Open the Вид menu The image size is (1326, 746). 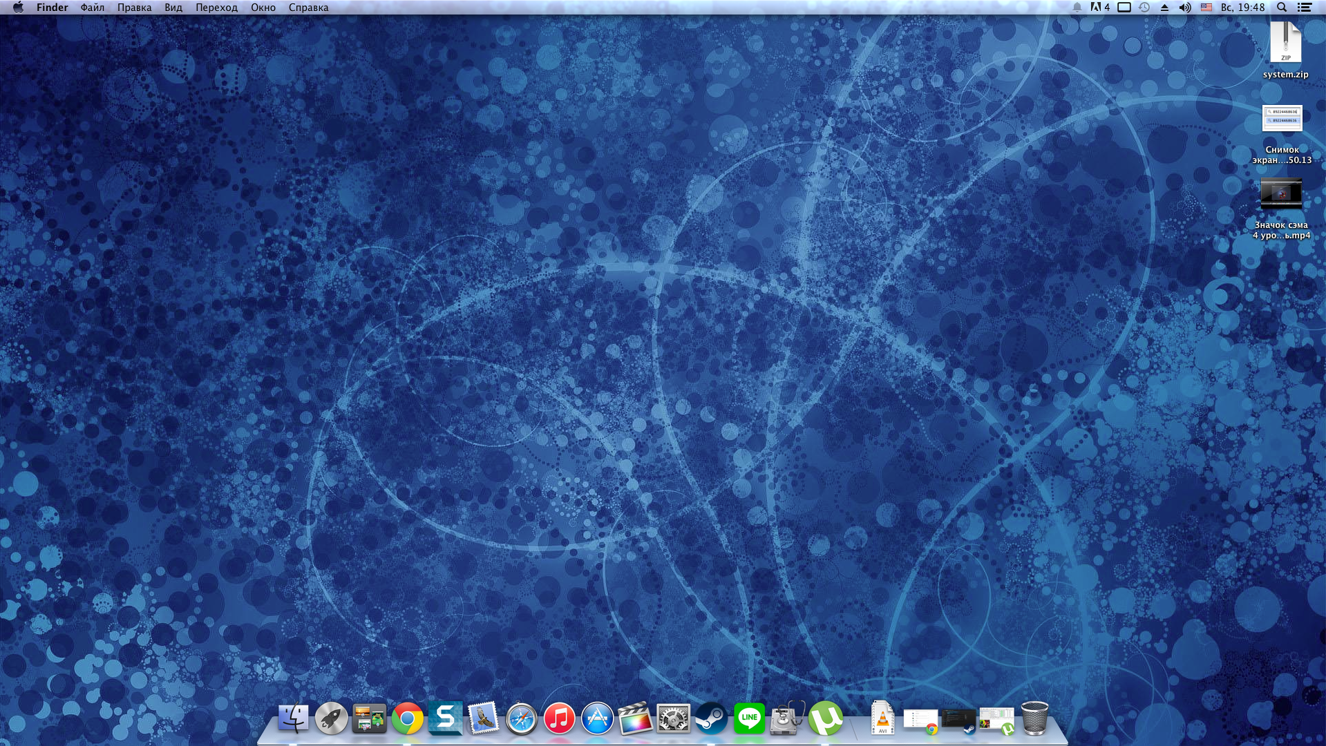click(173, 8)
